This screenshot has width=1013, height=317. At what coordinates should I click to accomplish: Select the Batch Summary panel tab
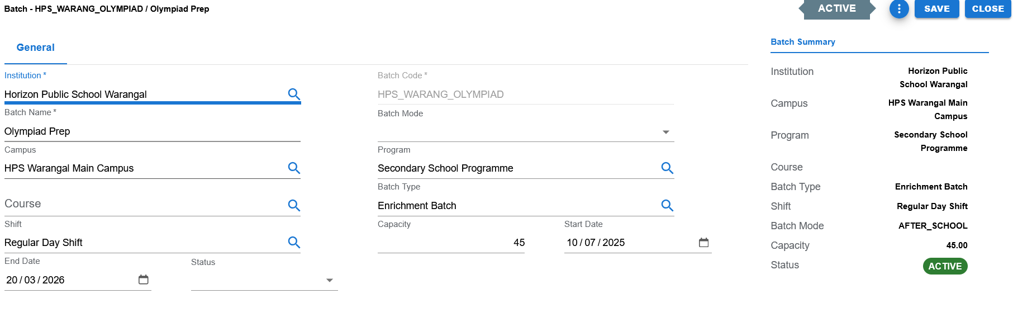[803, 42]
